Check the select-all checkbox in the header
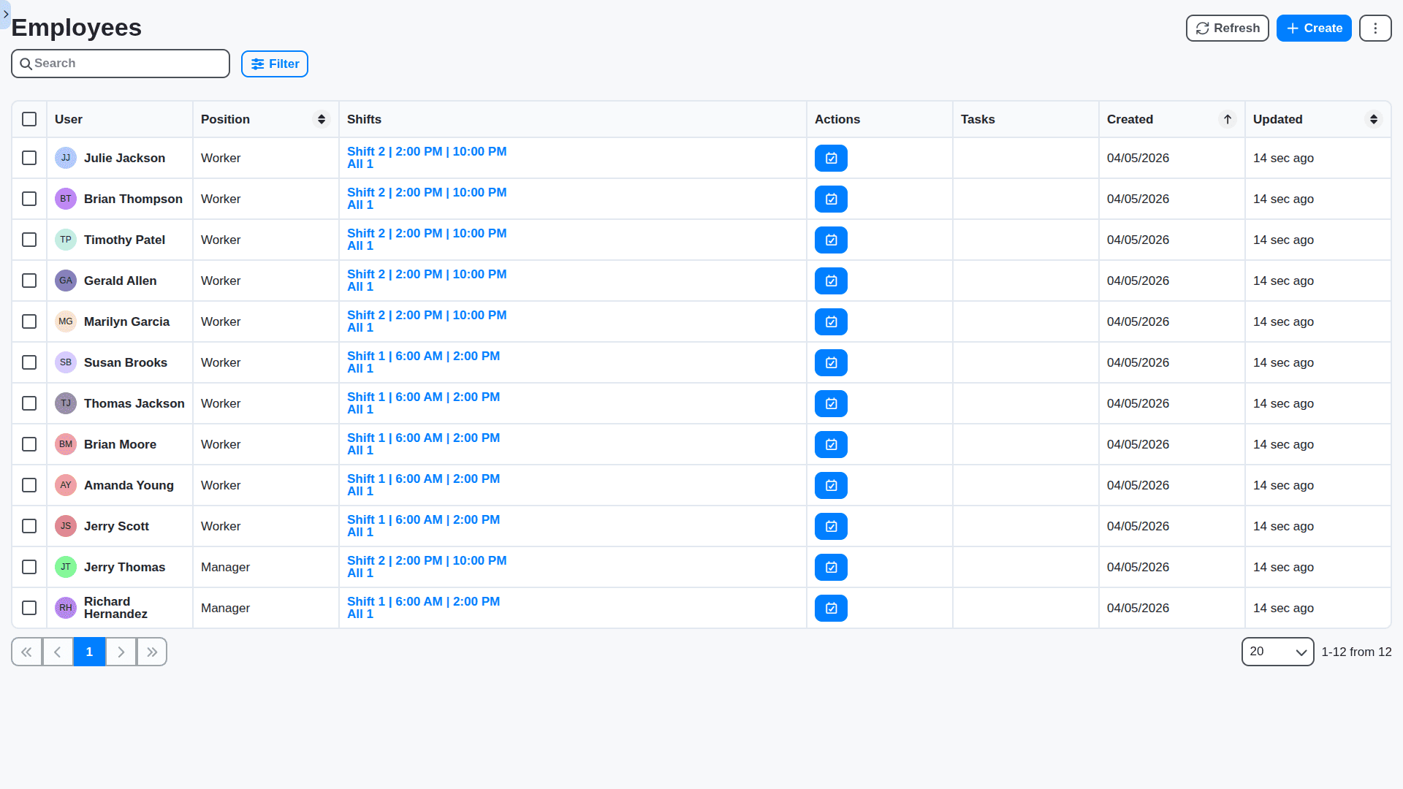 coord(29,119)
